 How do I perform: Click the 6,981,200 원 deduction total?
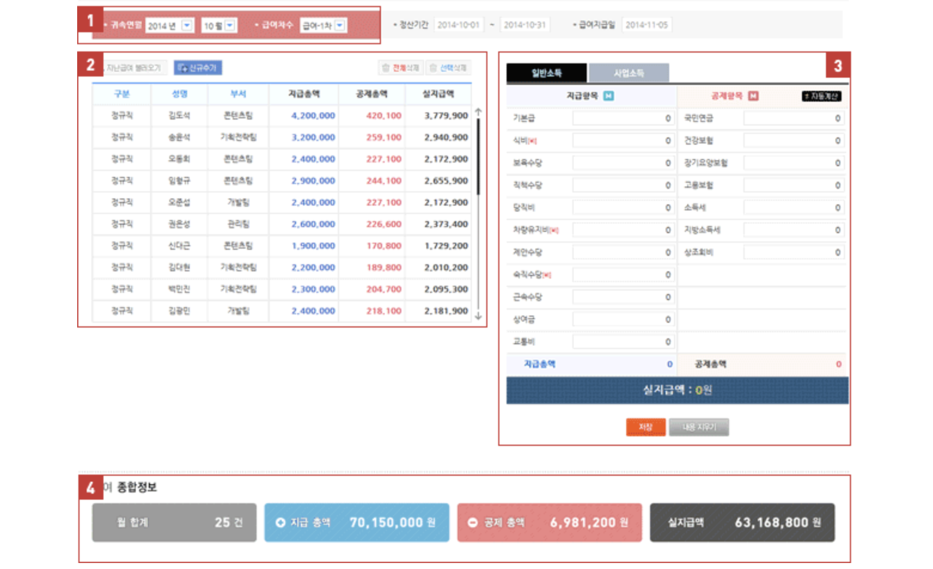(x=589, y=522)
